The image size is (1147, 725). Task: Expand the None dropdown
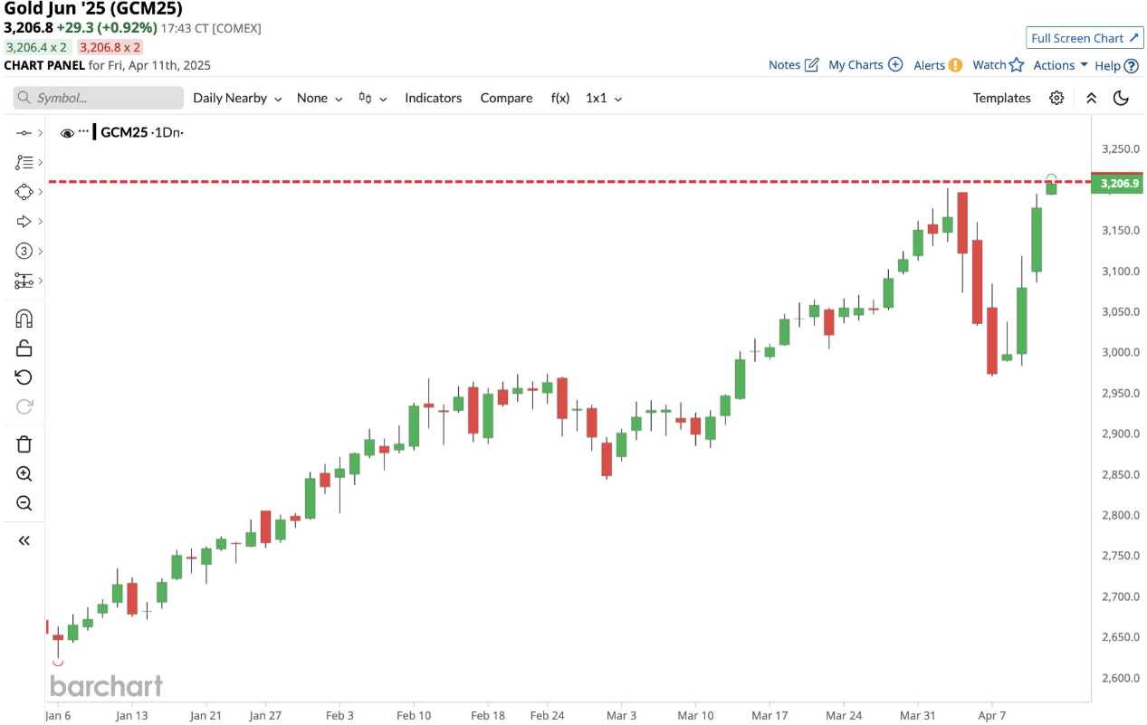point(320,98)
